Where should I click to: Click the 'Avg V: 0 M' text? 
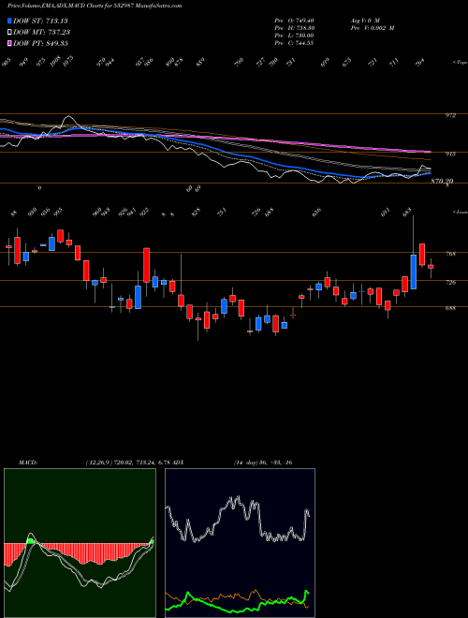click(364, 20)
